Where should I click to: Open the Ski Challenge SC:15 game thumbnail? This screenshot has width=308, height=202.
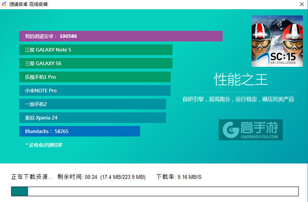277,41
